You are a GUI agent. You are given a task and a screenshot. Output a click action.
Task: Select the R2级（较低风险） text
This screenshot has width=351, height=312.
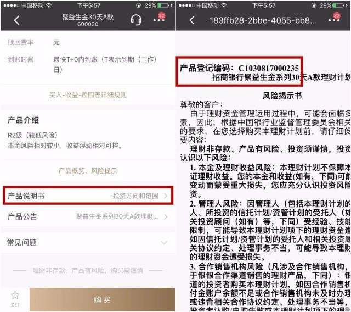[33, 135]
